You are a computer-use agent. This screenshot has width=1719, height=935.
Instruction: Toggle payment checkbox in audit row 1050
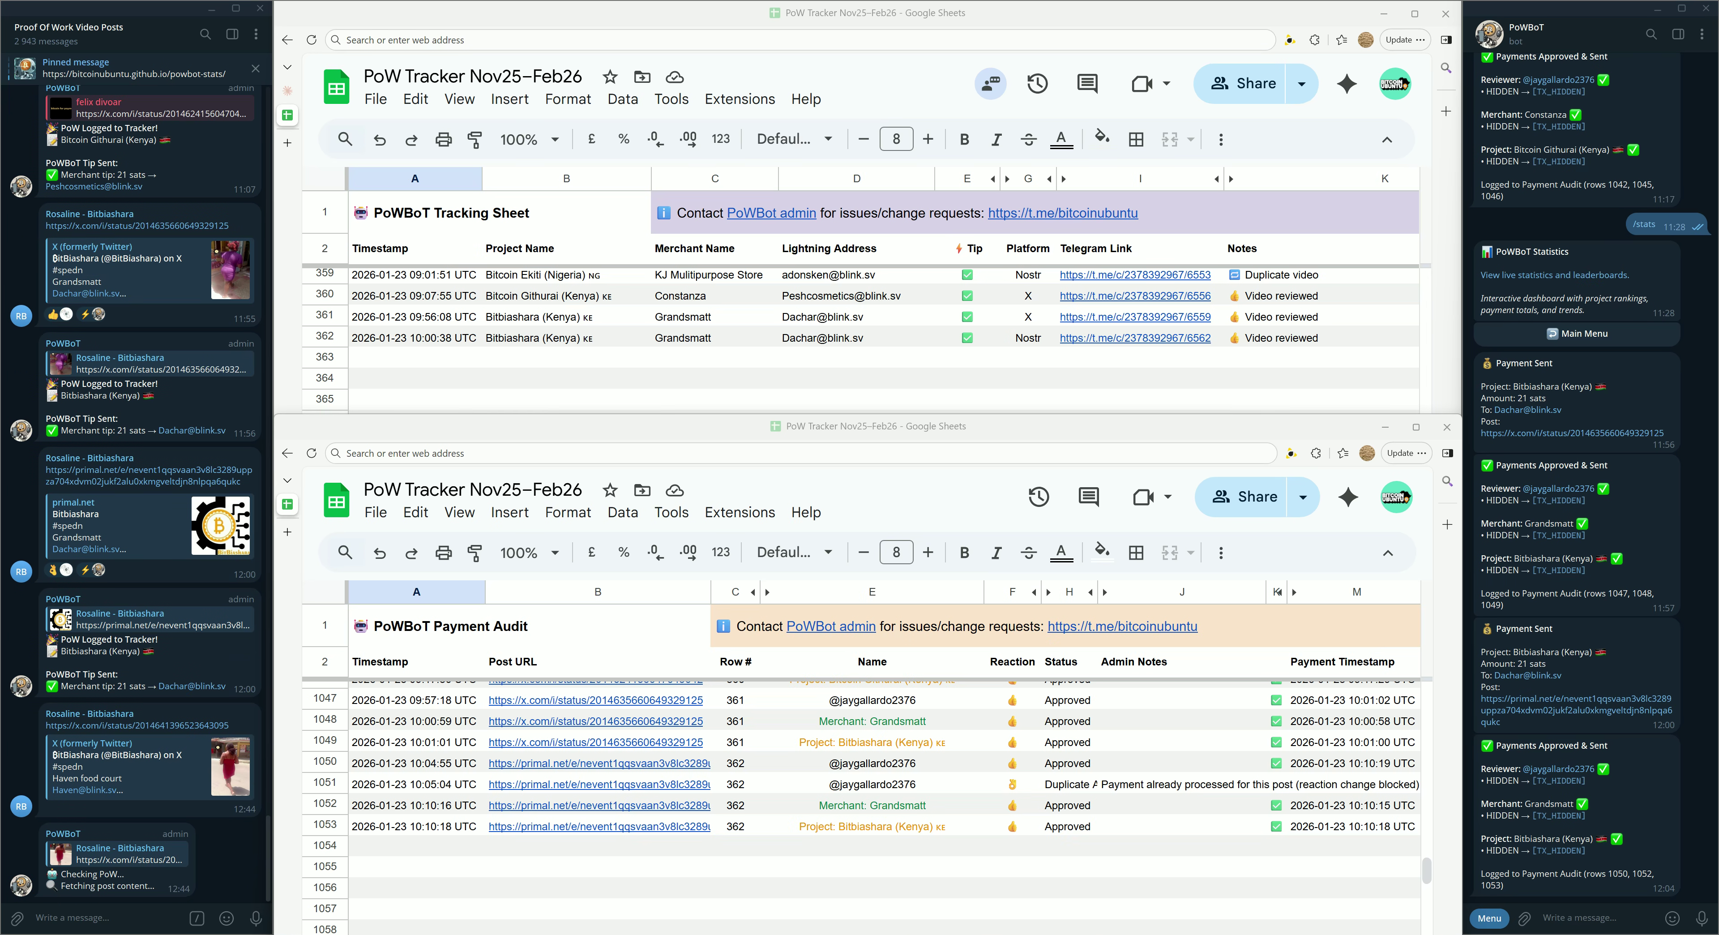[x=1276, y=763]
